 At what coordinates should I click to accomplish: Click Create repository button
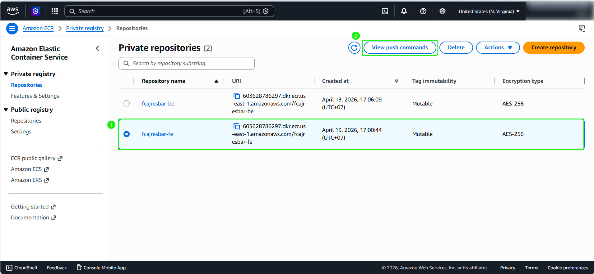[554, 47]
